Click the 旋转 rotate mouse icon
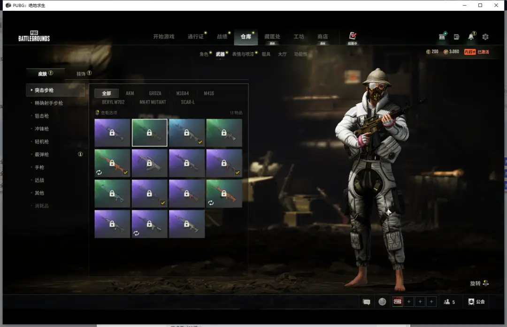Screen dimensions: 507x327 click(x=486, y=283)
